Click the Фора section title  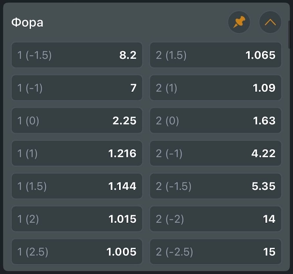click(27, 22)
